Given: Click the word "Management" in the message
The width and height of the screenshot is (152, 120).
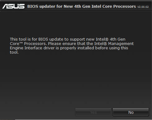Looking at the screenshot, I should pyautogui.click(x=121, y=44).
